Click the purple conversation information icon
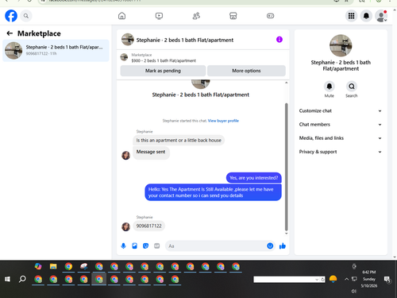This screenshot has height=298, width=397. pos(279,40)
